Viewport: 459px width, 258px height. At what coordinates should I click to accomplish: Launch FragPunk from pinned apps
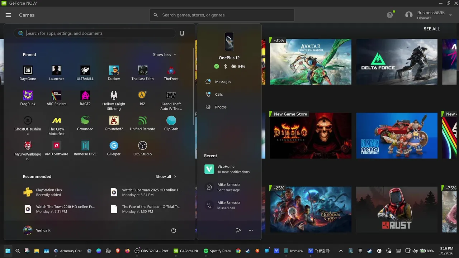click(28, 98)
